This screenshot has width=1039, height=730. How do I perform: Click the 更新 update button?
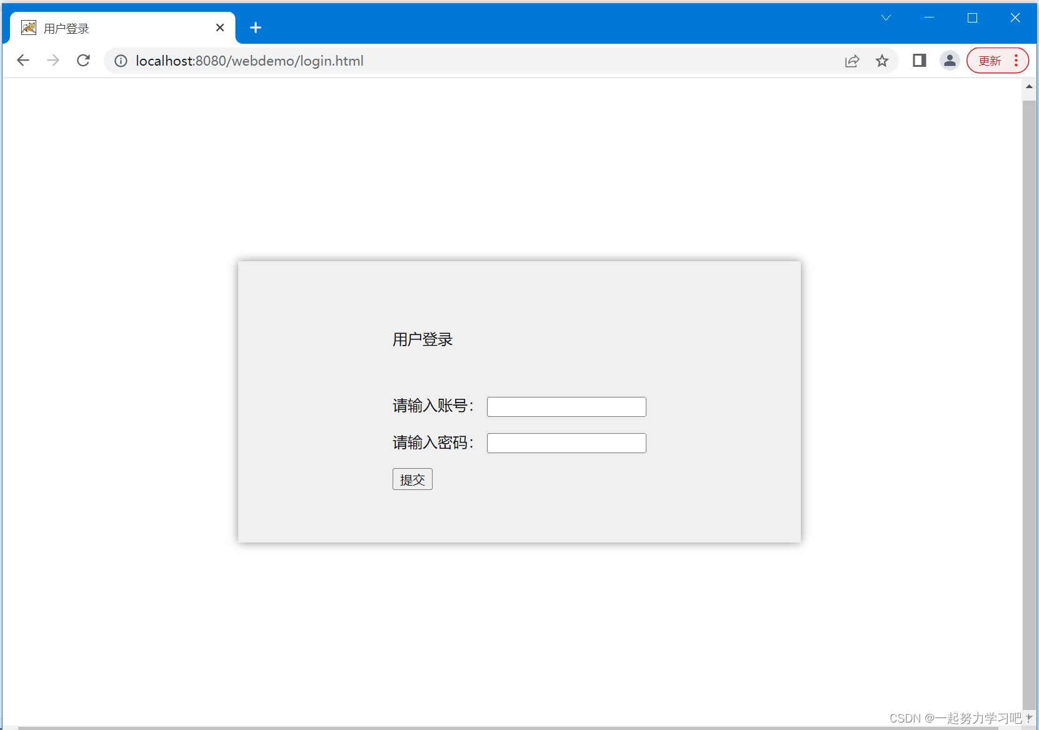click(x=990, y=61)
